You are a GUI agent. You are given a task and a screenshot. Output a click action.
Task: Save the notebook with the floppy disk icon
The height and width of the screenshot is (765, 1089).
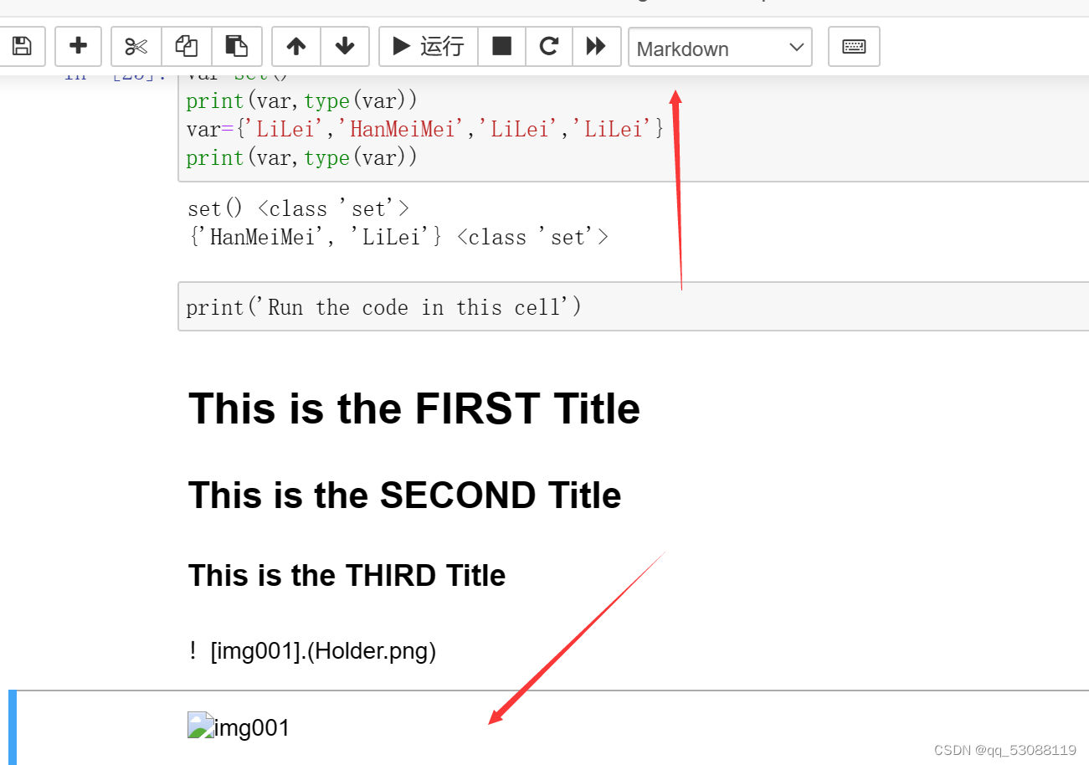22,46
